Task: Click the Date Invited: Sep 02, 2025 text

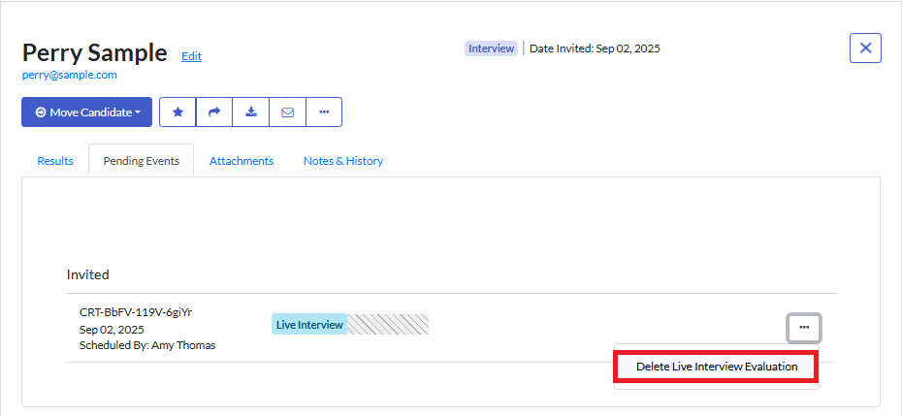Action: click(x=595, y=48)
